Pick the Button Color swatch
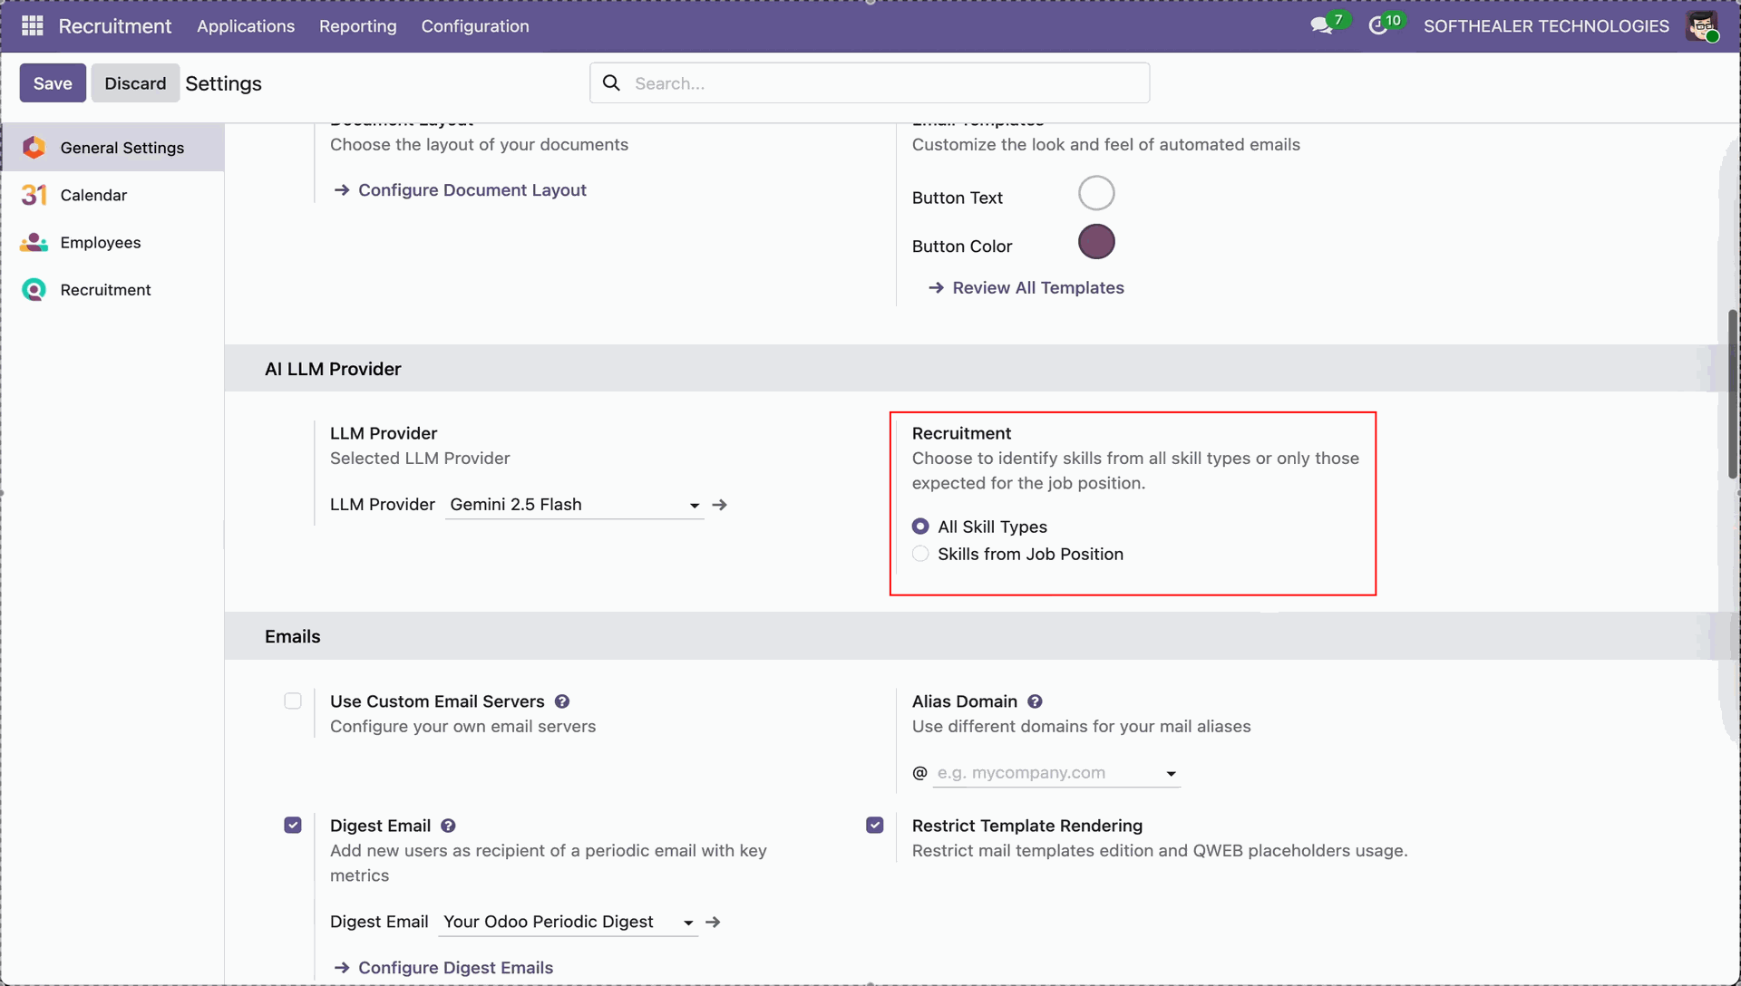Screen dimensions: 1741x986 (1095, 242)
